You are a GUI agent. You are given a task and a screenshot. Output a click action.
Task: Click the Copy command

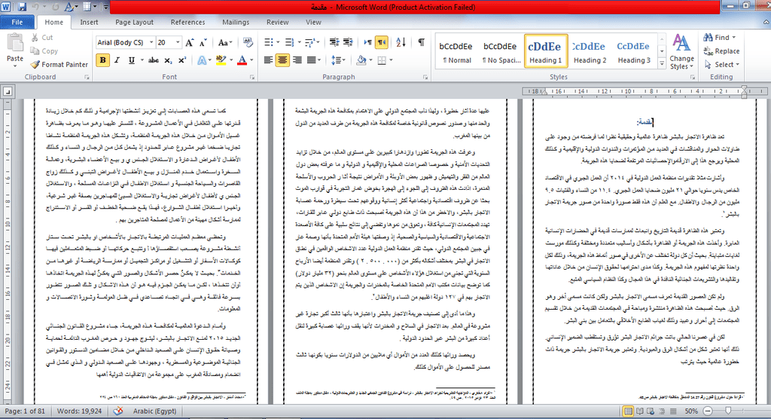(44, 50)
